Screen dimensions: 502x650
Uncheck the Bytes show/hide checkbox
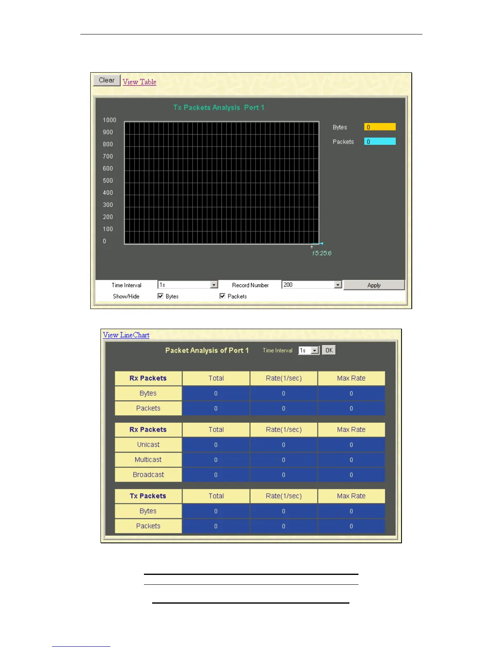point(160,296)
